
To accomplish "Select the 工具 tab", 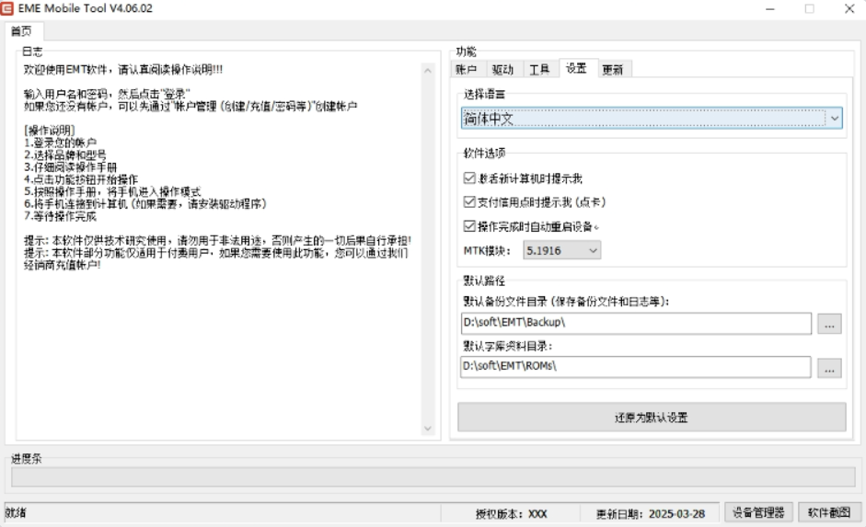I will pyautogui.click(x=539, y=70).
